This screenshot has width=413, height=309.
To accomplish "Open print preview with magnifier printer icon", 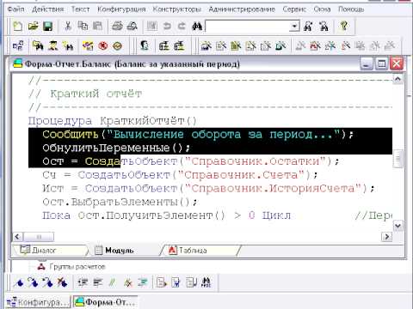I will point(132,27).
